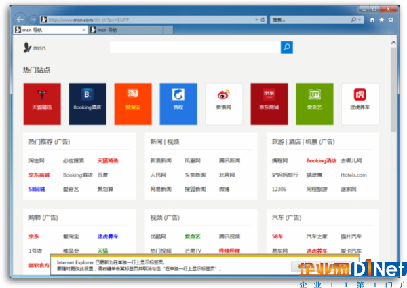Select the first msn 导航 tab
This screenshot has width=407, height=288.
tap(48, 30)
